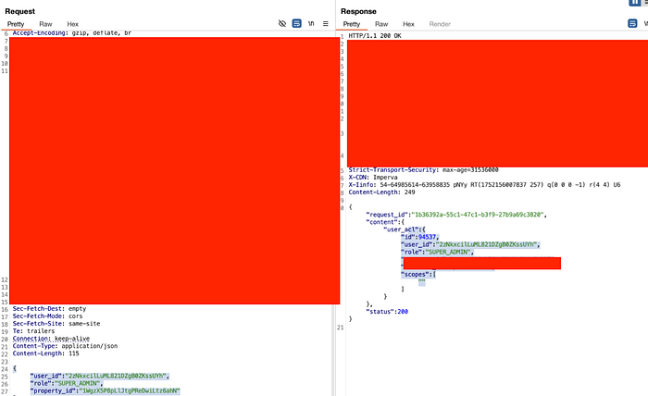Click the response user_id value line
Image resolution: width=648 pixels, height=396 pixels.
click(470, 244)
